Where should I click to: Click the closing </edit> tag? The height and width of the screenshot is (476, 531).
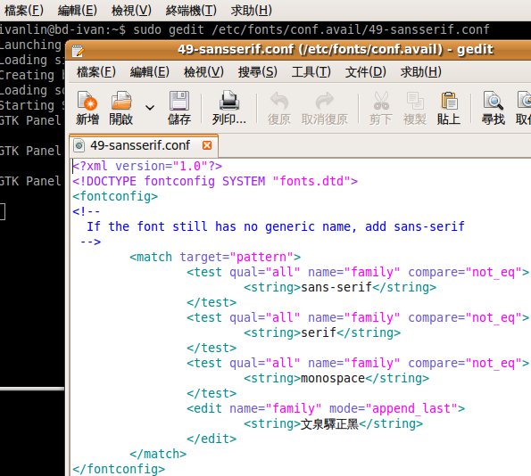click(x=212, y=439)
